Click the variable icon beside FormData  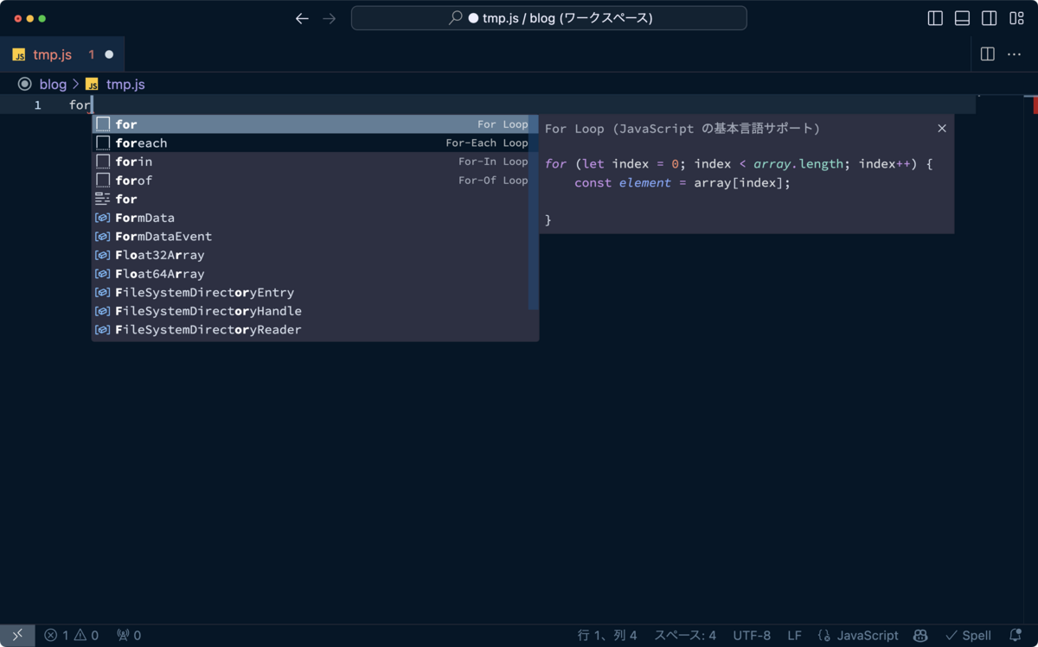pos(102,218)
